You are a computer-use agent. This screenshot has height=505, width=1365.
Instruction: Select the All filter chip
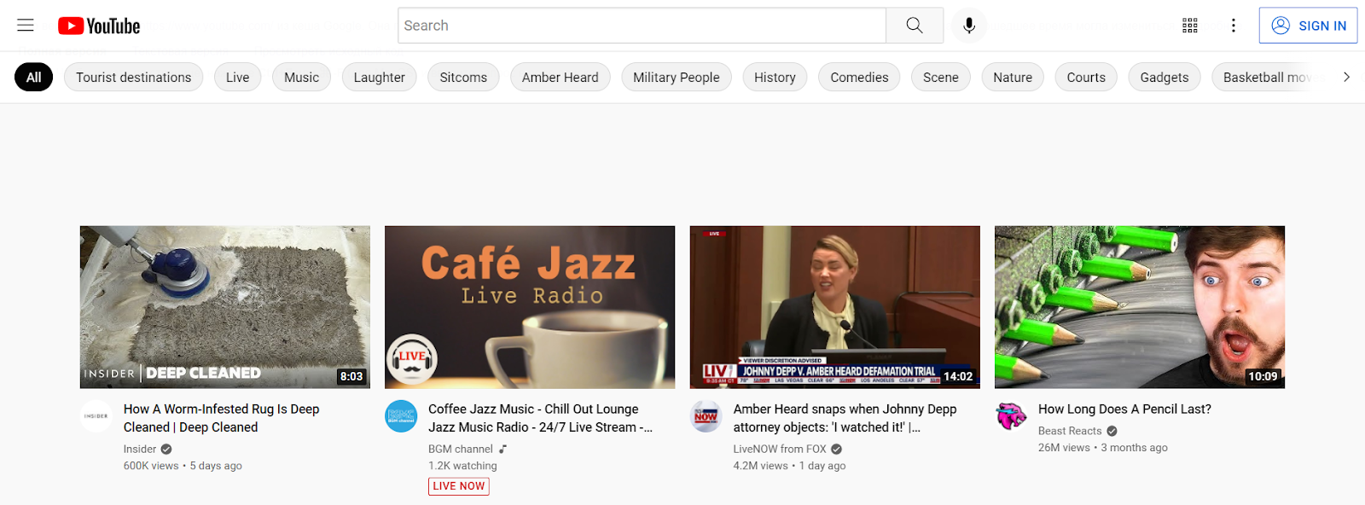(33, 77)
